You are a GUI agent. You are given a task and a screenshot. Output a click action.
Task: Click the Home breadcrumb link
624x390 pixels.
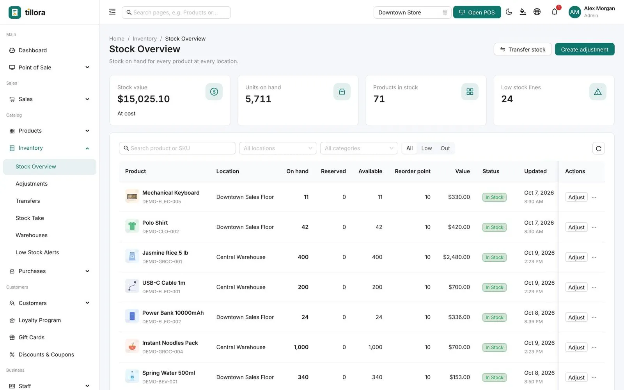[117, 39]
